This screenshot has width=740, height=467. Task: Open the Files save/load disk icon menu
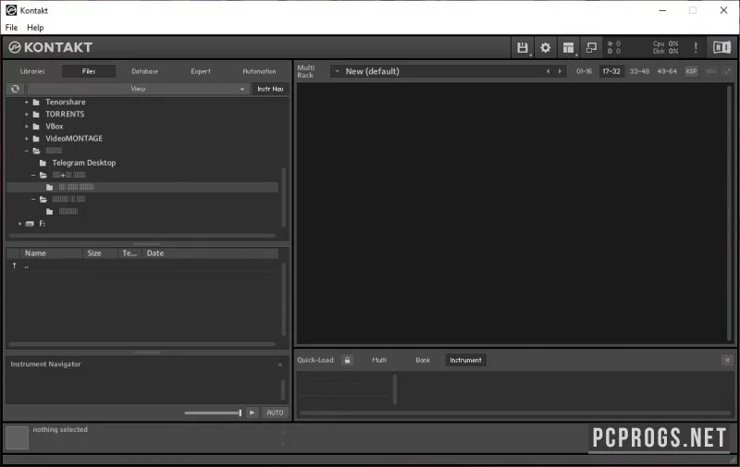pos(523,48)
